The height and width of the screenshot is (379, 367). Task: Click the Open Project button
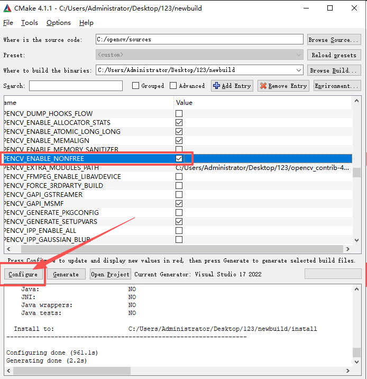click(x=111, y=274)
